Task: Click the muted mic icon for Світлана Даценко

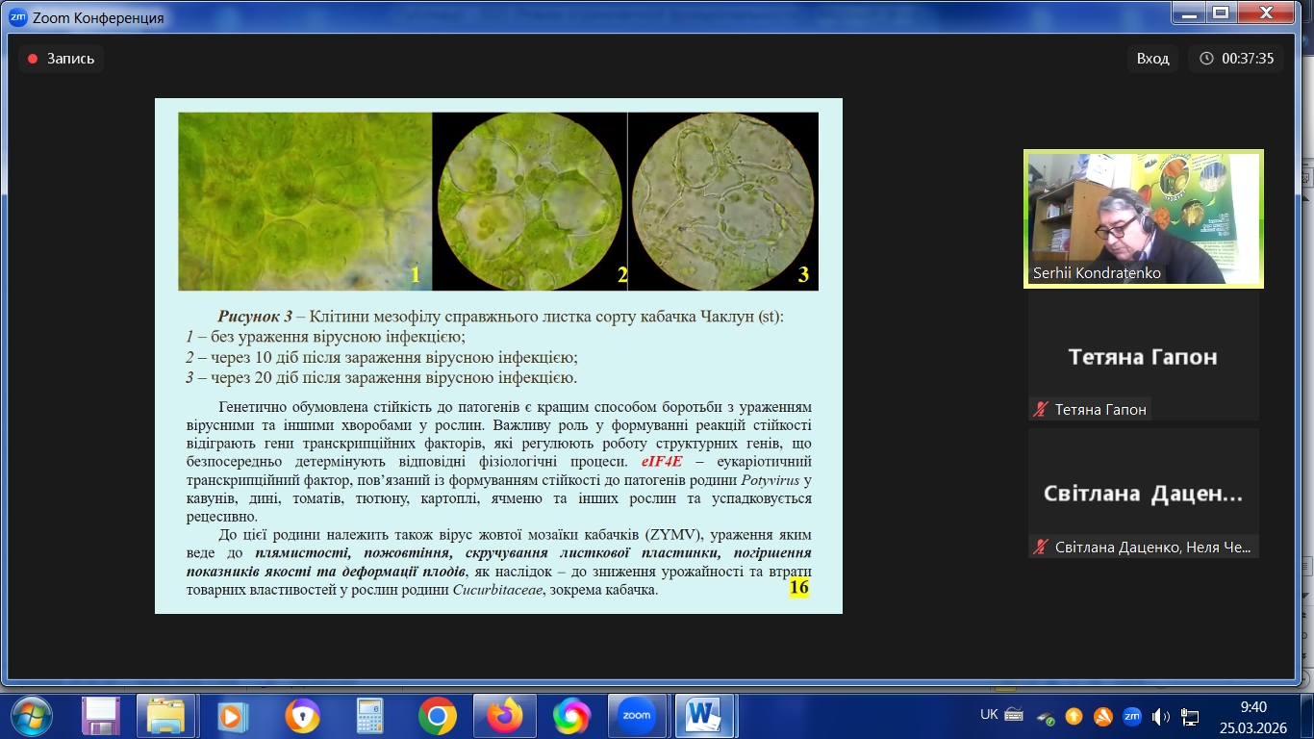Action: pyautogui.click(x=1040, y=548)
